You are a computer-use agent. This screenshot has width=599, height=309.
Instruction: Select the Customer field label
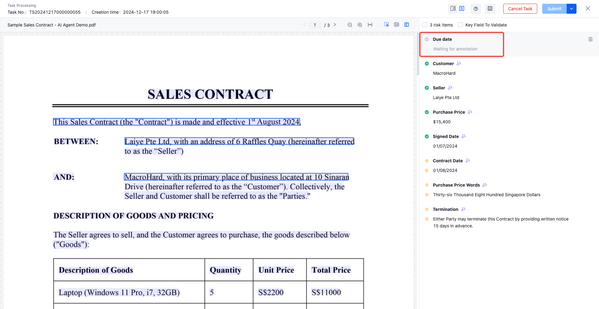tap(443, 64)
